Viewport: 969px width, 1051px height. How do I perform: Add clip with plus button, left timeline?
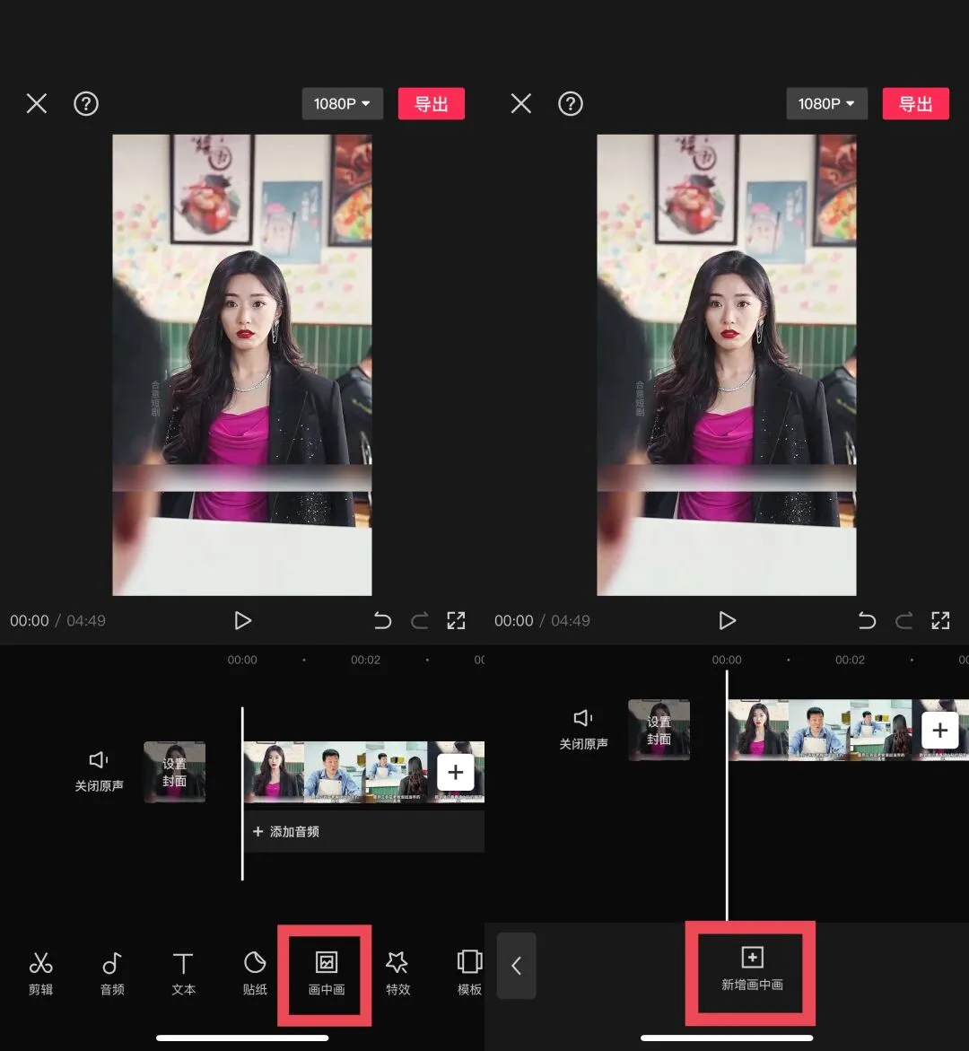point(456,772)
